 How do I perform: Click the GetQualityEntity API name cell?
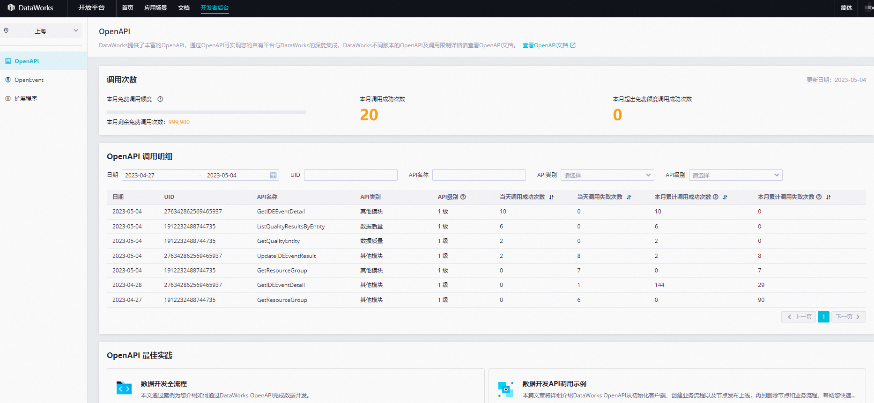(x=278, y=241)
